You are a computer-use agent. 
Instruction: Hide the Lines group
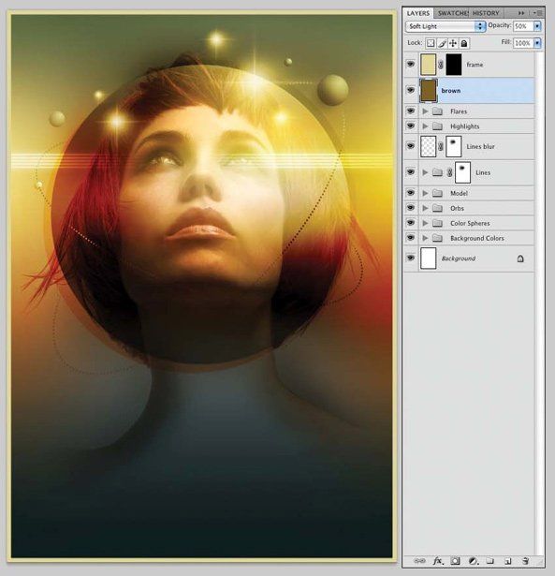coord(411,172)
